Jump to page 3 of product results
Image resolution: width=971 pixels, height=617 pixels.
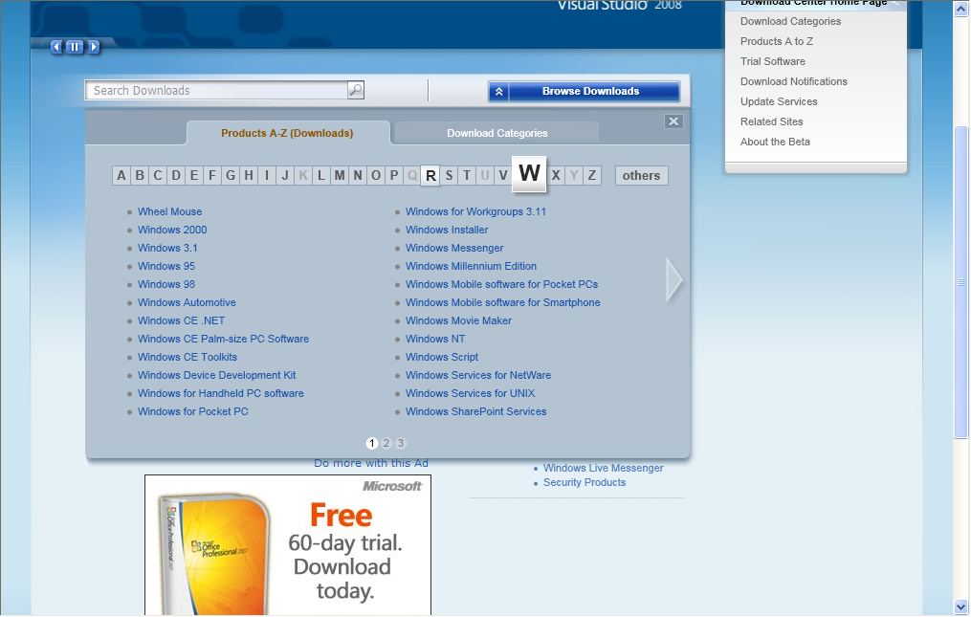pos(401,443)
